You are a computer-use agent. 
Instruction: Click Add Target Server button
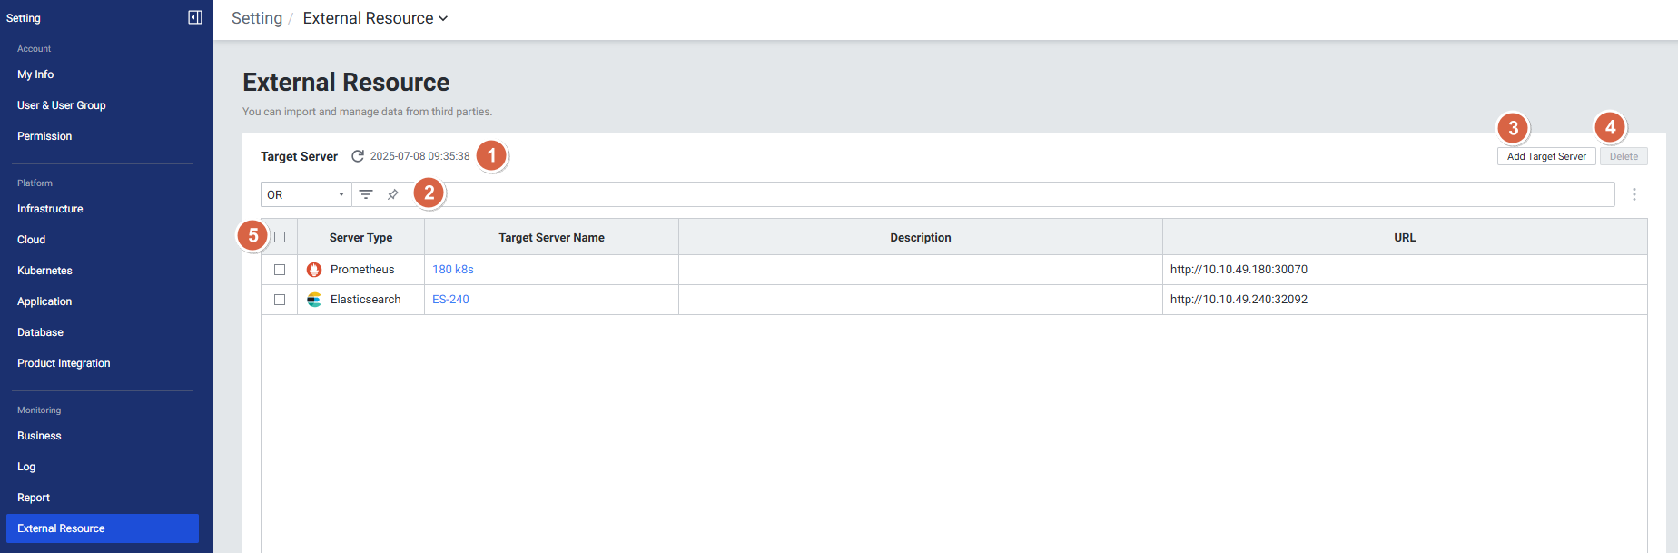pos(1545,156)
